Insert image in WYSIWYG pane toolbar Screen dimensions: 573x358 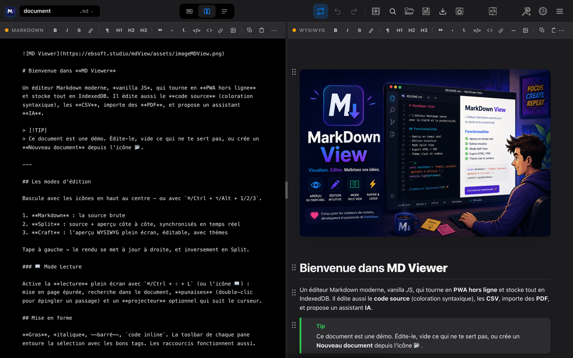525,31
